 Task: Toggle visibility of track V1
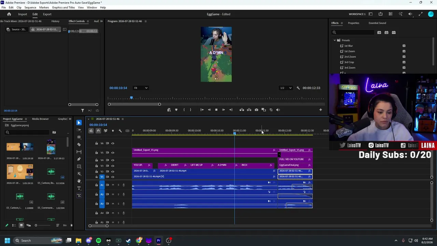coord(113,177)
